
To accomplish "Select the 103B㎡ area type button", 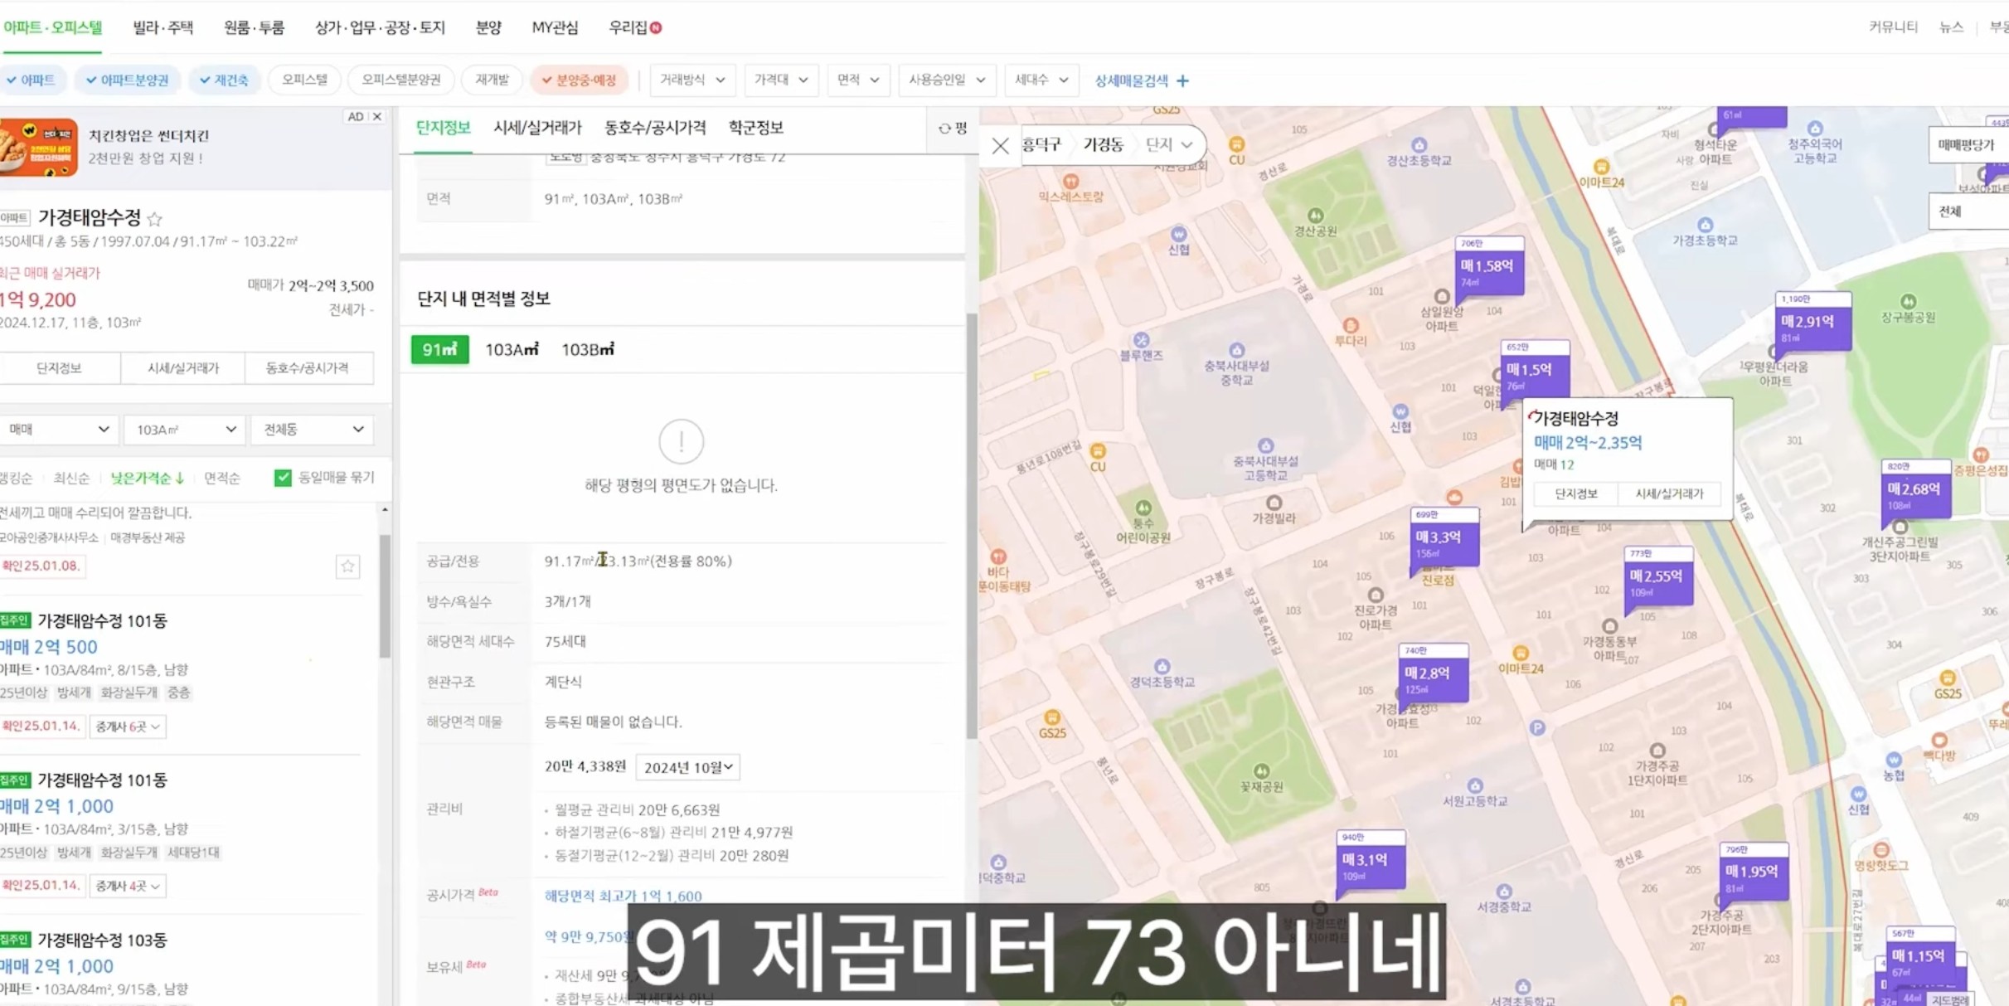I will pyautogui.click(x=587, y=350).
